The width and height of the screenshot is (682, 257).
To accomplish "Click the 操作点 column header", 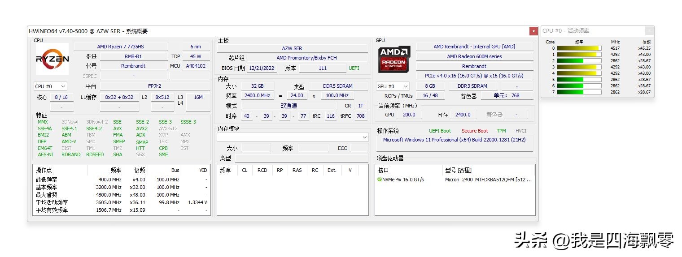I will click(x=60, y=170).
